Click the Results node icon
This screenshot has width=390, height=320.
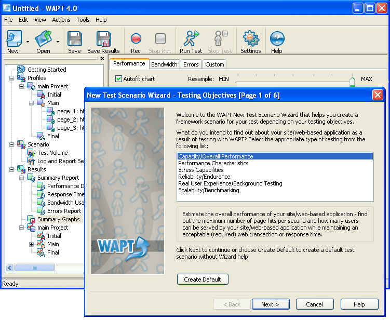(x=21, y=169)
